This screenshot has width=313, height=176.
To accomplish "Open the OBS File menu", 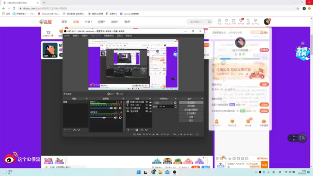I will coord(67,36).
